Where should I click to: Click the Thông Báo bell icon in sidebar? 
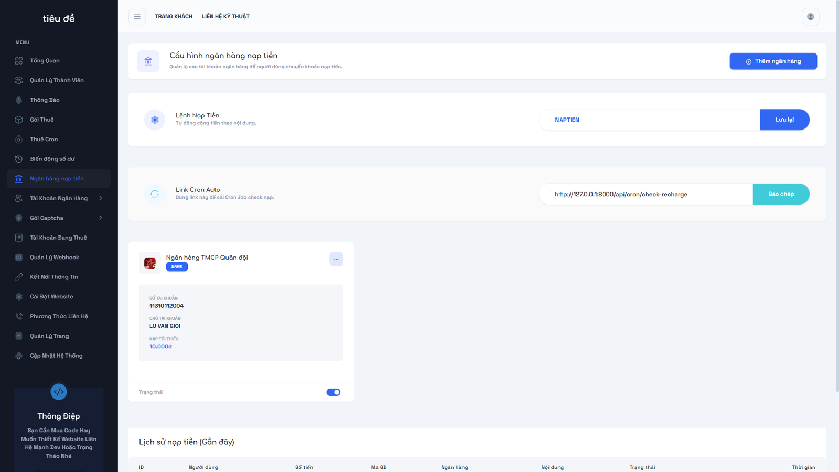[x=19, y=100]
